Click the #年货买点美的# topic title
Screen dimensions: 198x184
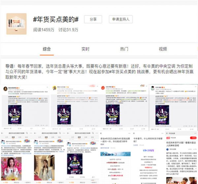(56, 20)
